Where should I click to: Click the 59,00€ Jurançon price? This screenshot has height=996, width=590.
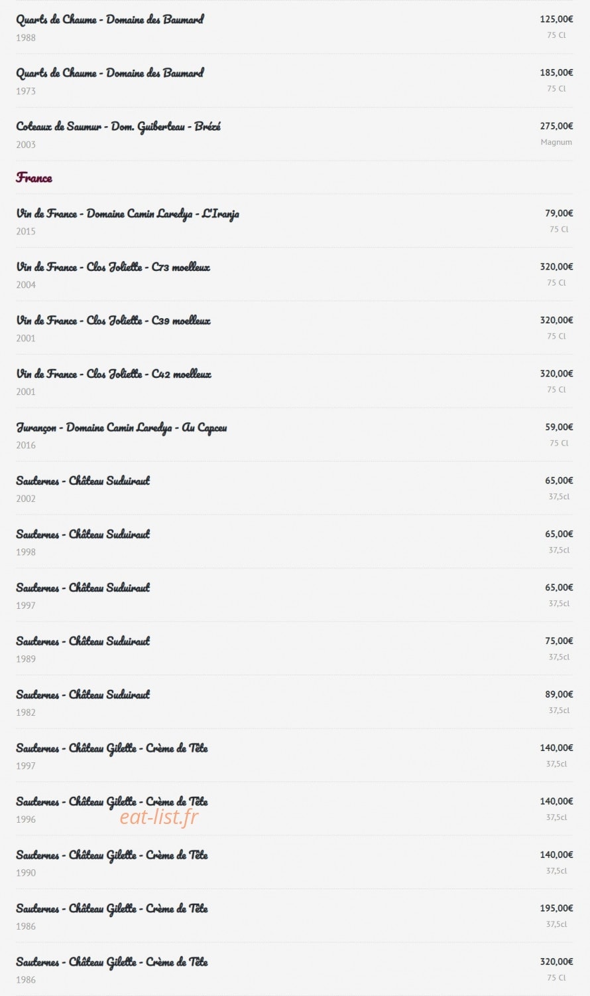click(559, 427)
